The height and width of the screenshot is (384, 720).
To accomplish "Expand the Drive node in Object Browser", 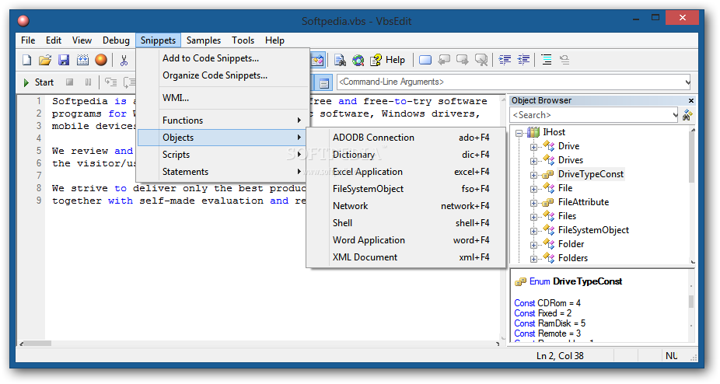I will tap(533, 147).
